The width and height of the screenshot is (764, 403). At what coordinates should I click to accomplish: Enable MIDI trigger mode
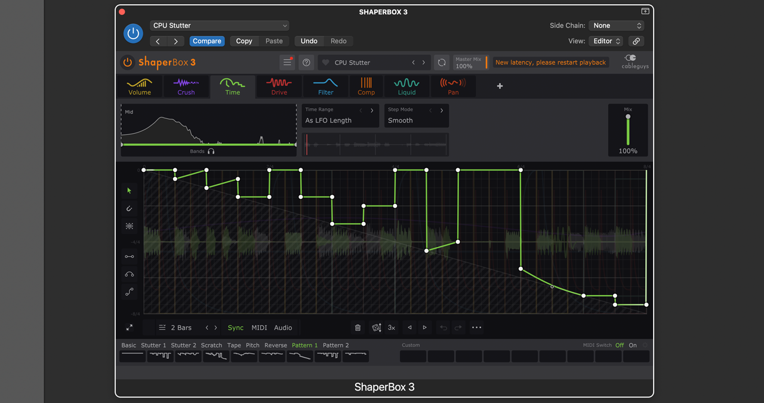point(259,328)
